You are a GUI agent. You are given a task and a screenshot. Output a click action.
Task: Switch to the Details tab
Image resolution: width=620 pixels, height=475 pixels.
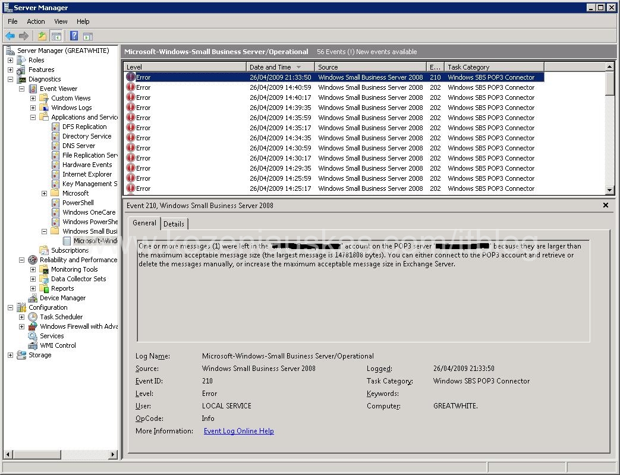coord(174,224)
